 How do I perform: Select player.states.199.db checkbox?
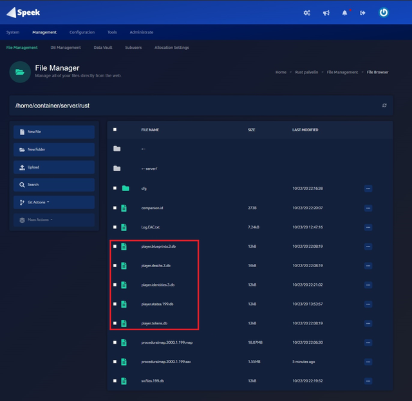115,304
